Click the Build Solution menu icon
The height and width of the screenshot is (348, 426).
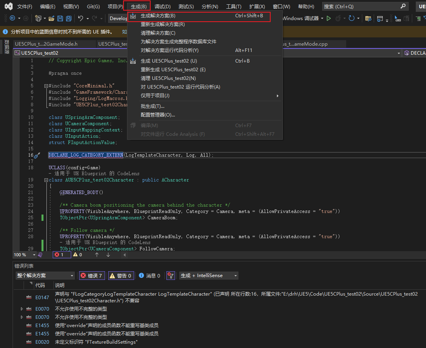(x=133, y=16)
